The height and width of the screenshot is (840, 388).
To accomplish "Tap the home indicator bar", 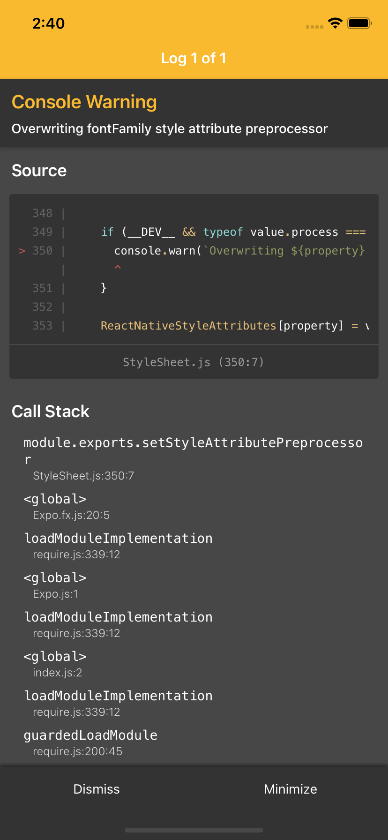I will (x=194, y=830).
